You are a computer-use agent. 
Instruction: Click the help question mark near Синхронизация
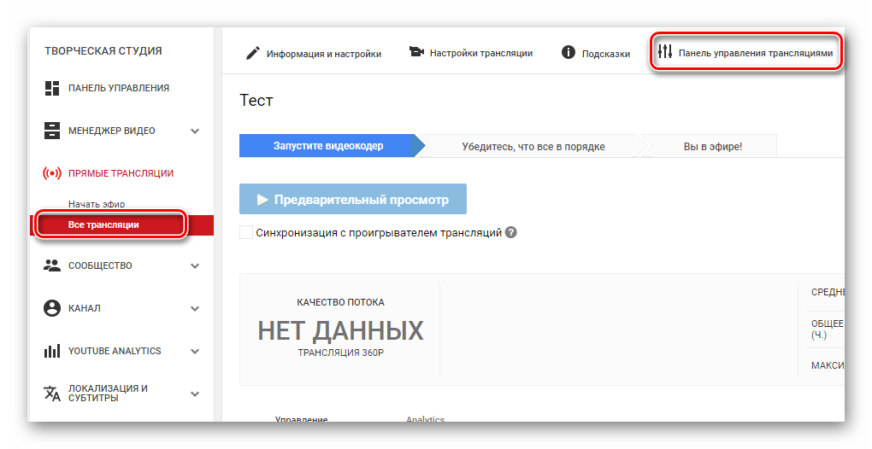point(511,232)
